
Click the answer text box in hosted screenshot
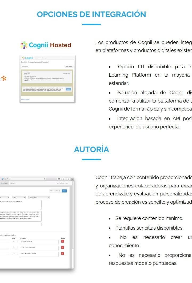coord(44,89)
